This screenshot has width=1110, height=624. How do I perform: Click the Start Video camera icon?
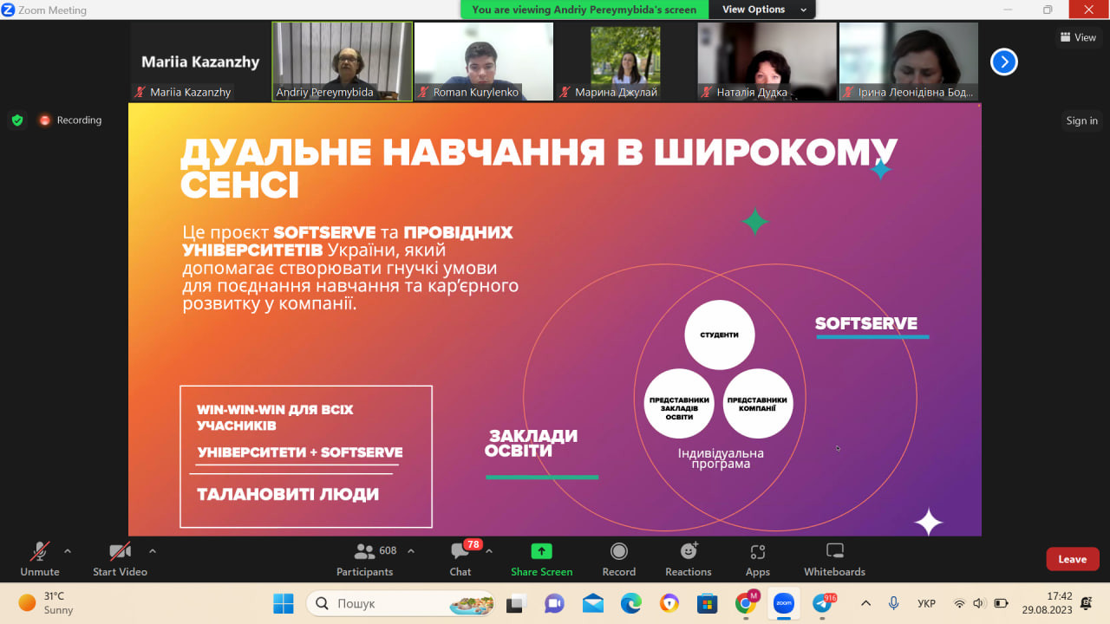click(x=120, y=551)
